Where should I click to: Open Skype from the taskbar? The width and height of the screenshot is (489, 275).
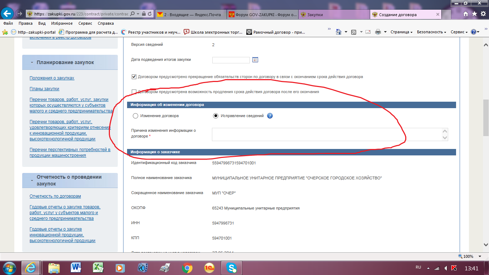[x=231, y=267]
